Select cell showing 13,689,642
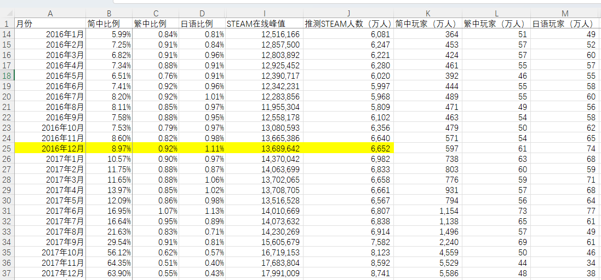Viewport: 601px width, 280px height. click(x=264, y=148)
